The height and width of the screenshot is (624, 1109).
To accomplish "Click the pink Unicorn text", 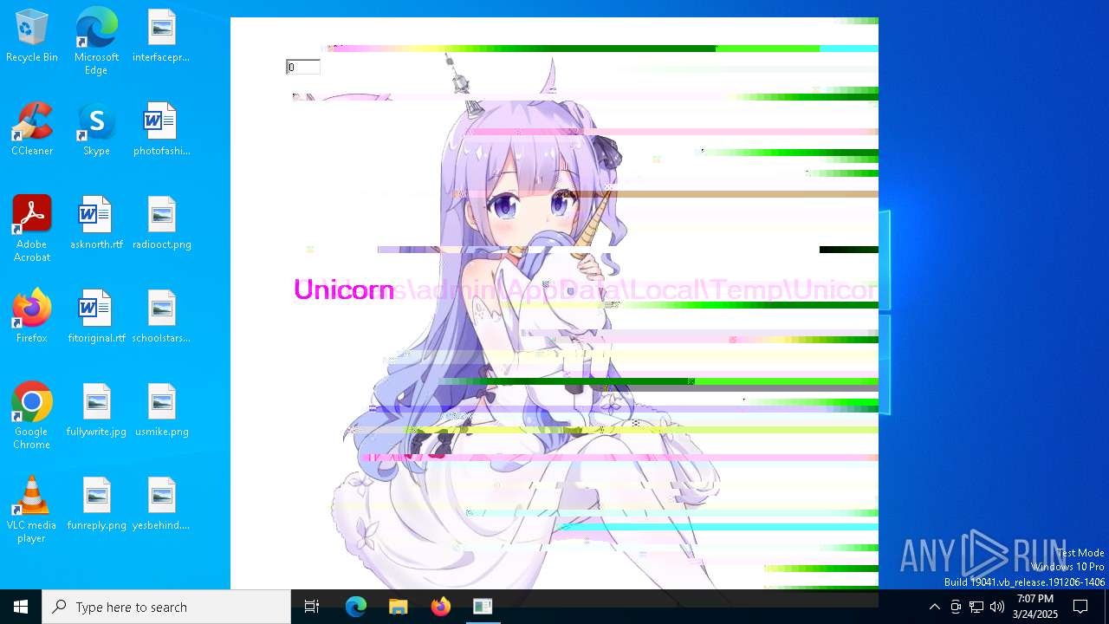I will (344, 289).
